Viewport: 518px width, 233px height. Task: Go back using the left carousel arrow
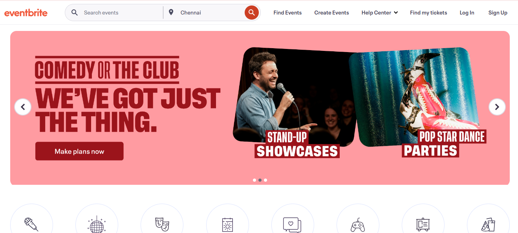pyautogui.click(x=23, y=107)
